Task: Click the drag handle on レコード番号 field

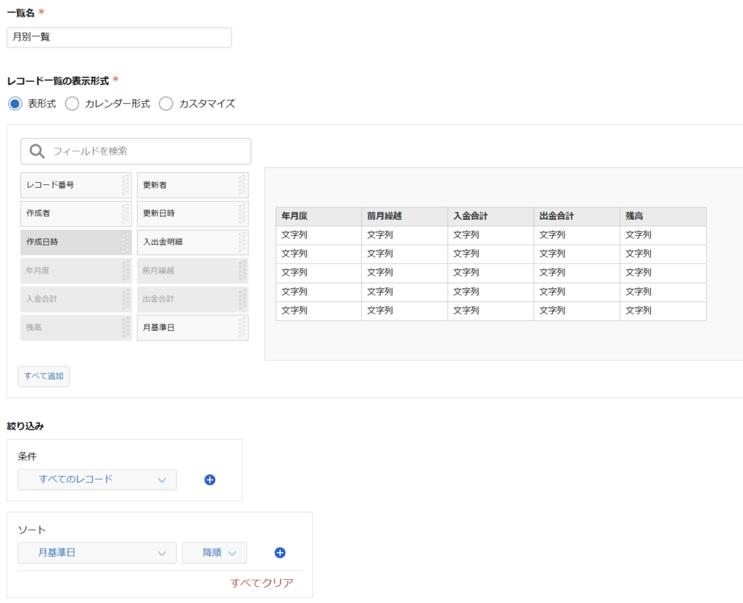Action: pos(126,185)
